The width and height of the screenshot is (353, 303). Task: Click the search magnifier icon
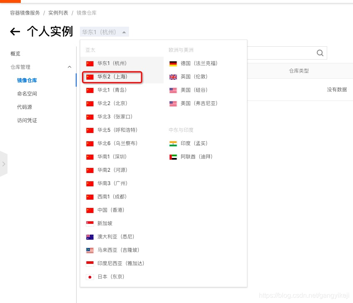click(320, 53)
